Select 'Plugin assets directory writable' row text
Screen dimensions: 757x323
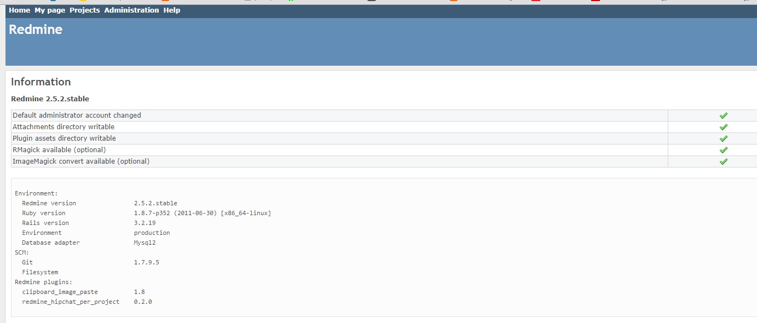(64, 139)
